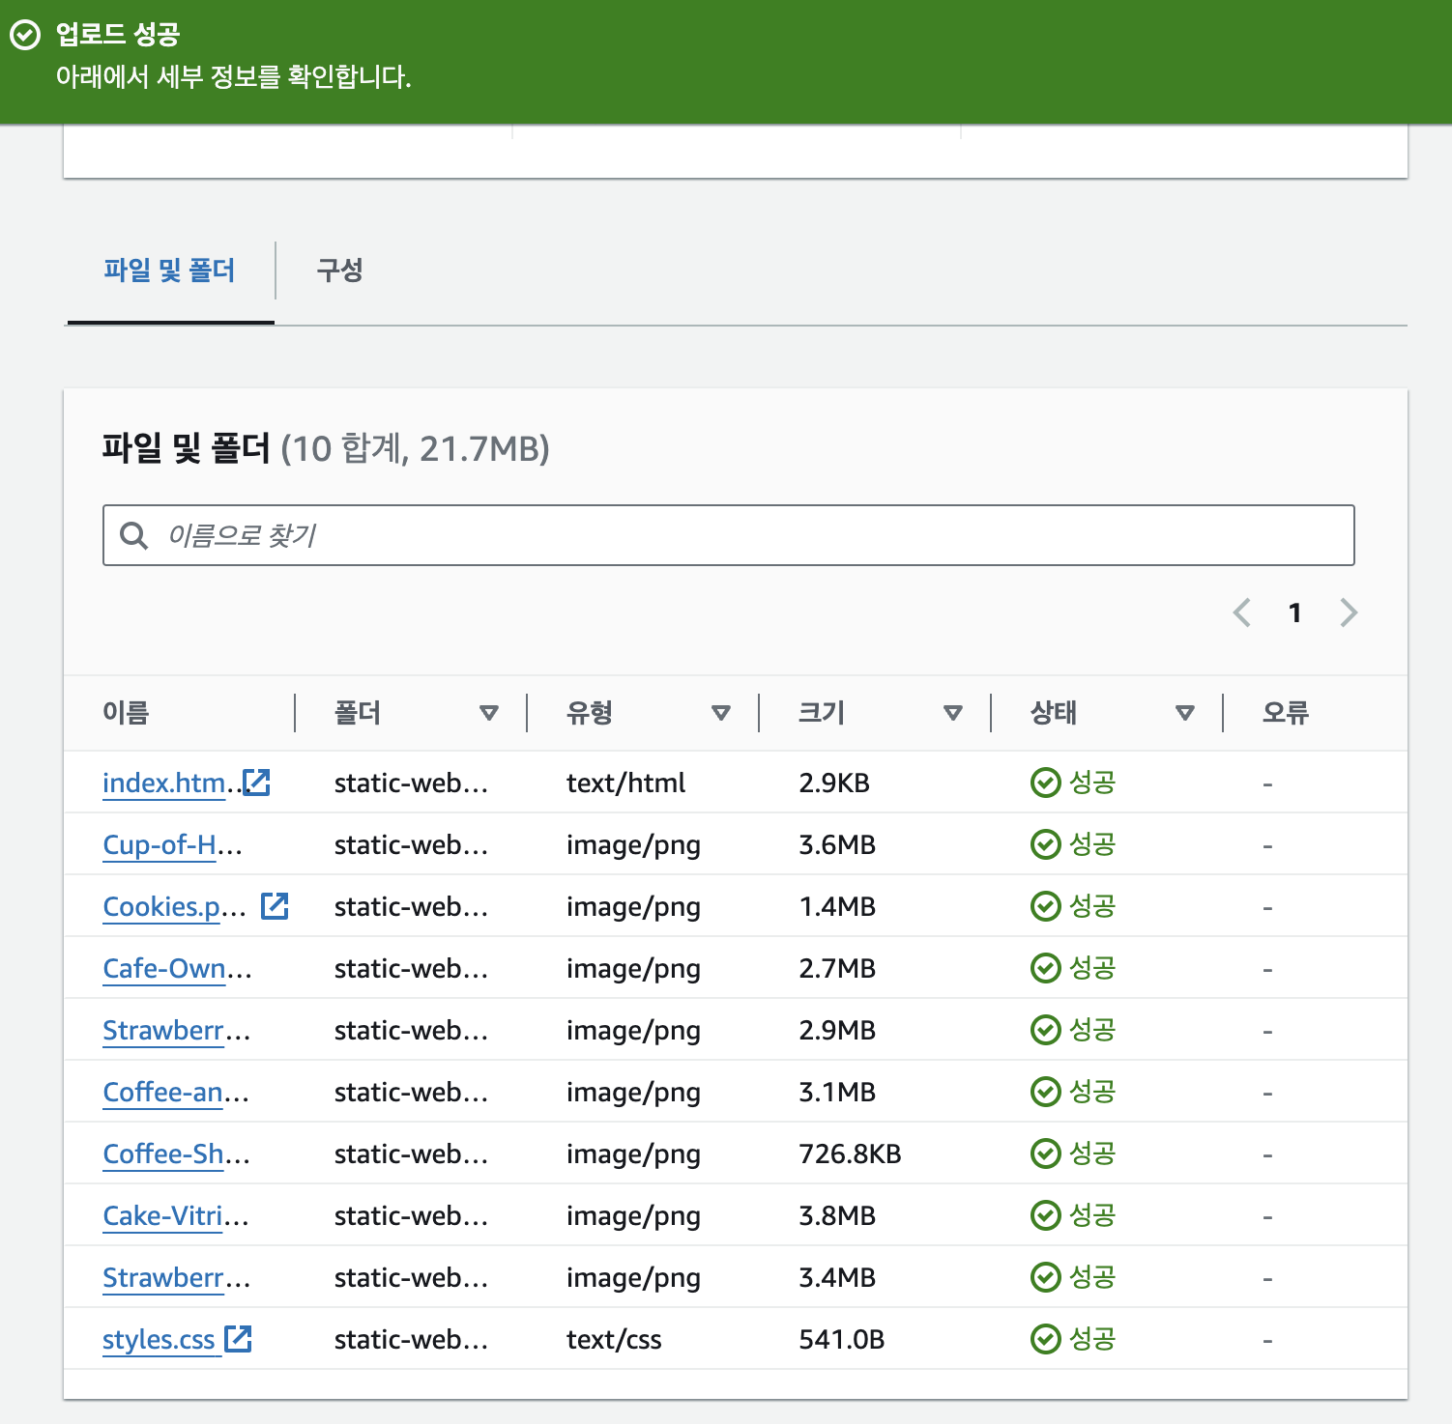The image size is (1452, 1424).
Task: Open styles.css using its external link icon
Action: 238,1339
